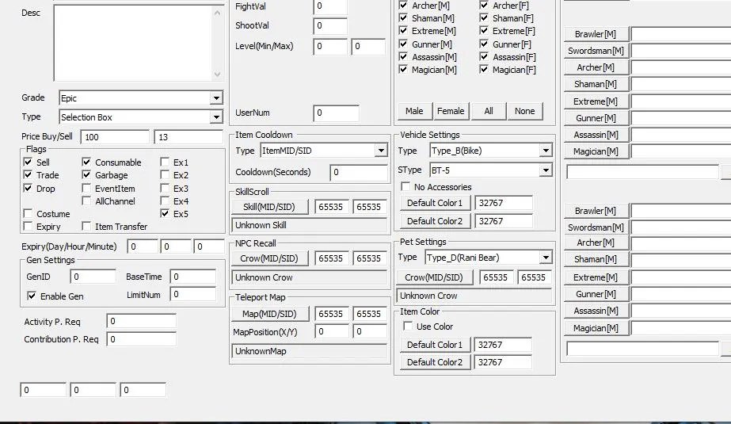Click the Female class selection button
Image resolution: width=731 pixels, height=424 pixels.
pos(451,111)
